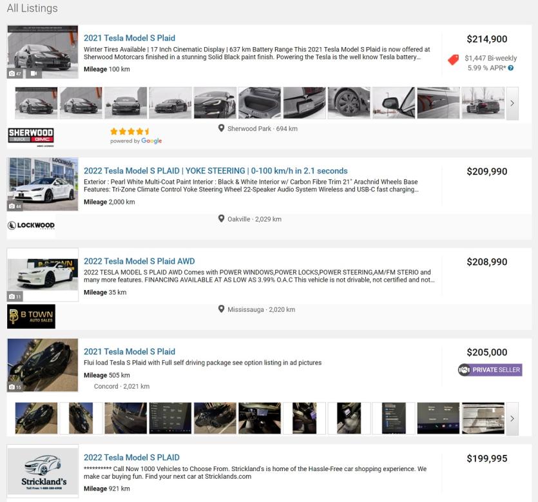Click the red price tag icon
The height and width of the screenshot is (502, 538).
click(454, 60)
